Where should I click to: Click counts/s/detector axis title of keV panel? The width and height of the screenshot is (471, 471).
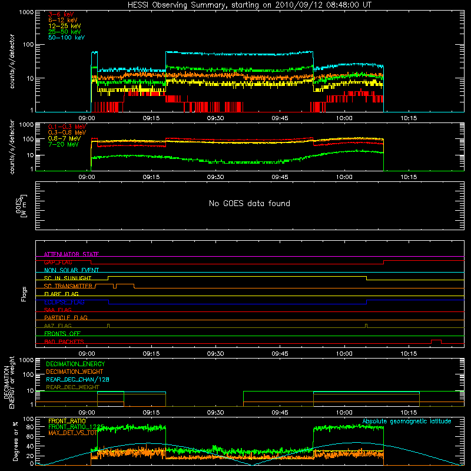tap(12, 61)
